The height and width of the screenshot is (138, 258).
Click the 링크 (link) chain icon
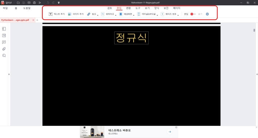(89, 14)
